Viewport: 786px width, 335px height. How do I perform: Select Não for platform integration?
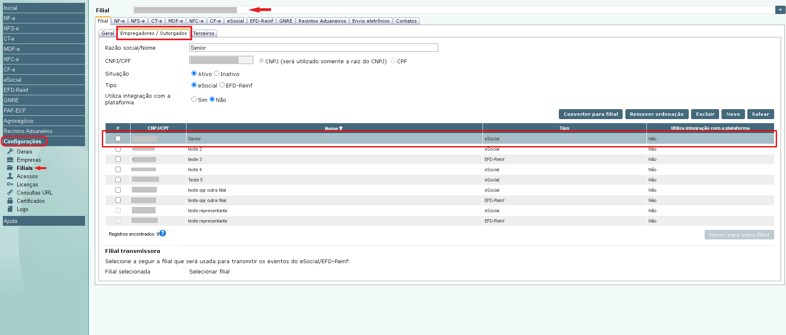click(x=212, y=99)
